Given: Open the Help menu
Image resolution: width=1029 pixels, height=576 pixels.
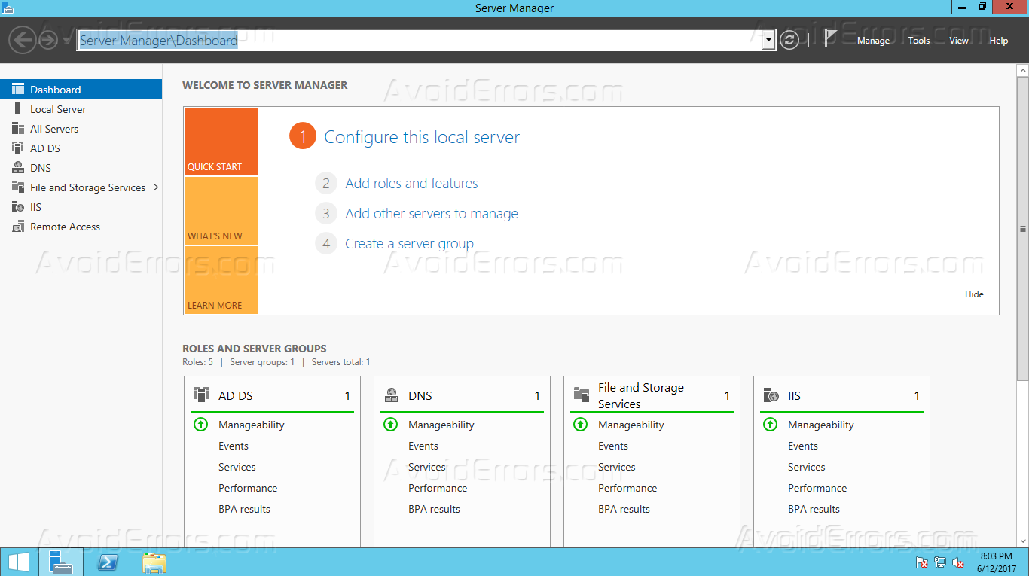Looking at the screenshot, I should click(x=999, y=41).
